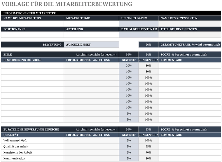Select the 'Zusätzliche Bewertungsbereiche' section header
Screen dimensions: 222x162
pos(60,129)
